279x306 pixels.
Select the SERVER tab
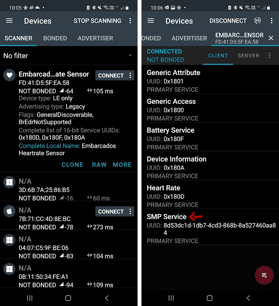pyautogui.click(x=248, y=56)
